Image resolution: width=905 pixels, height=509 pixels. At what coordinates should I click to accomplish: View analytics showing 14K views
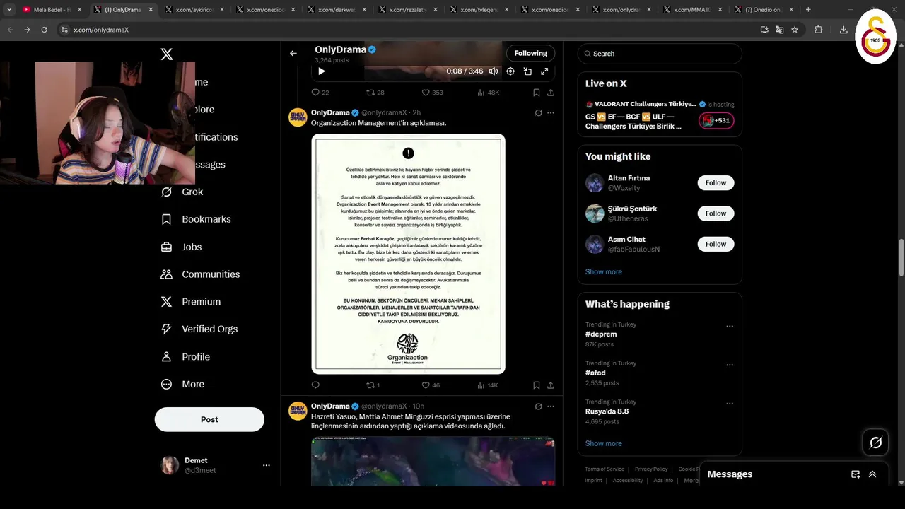point(488,385)
